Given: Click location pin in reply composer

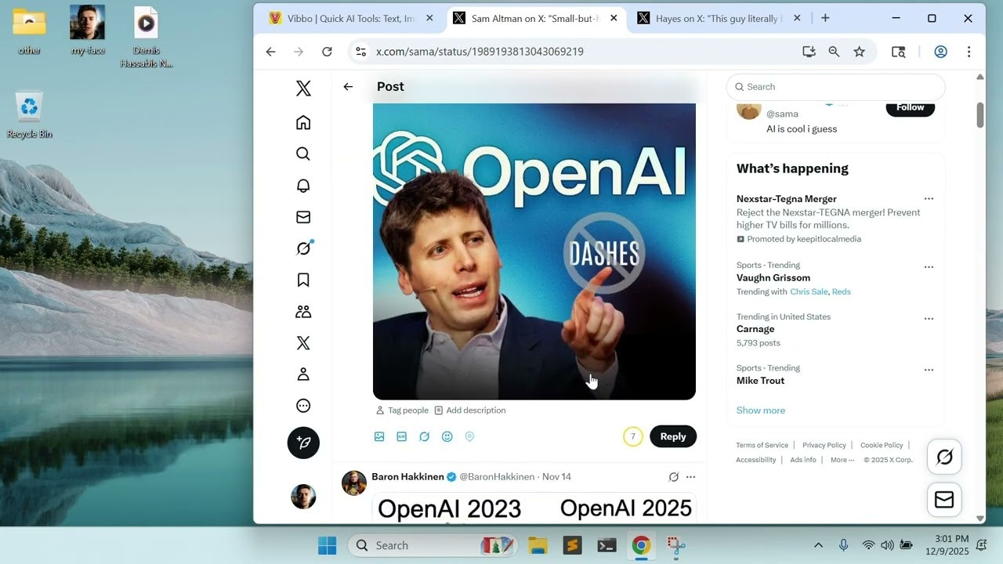Looking at the screenshot, I should [x=469, y=436].
